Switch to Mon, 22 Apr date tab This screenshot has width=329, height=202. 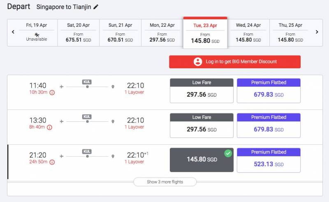pos(162,32)
